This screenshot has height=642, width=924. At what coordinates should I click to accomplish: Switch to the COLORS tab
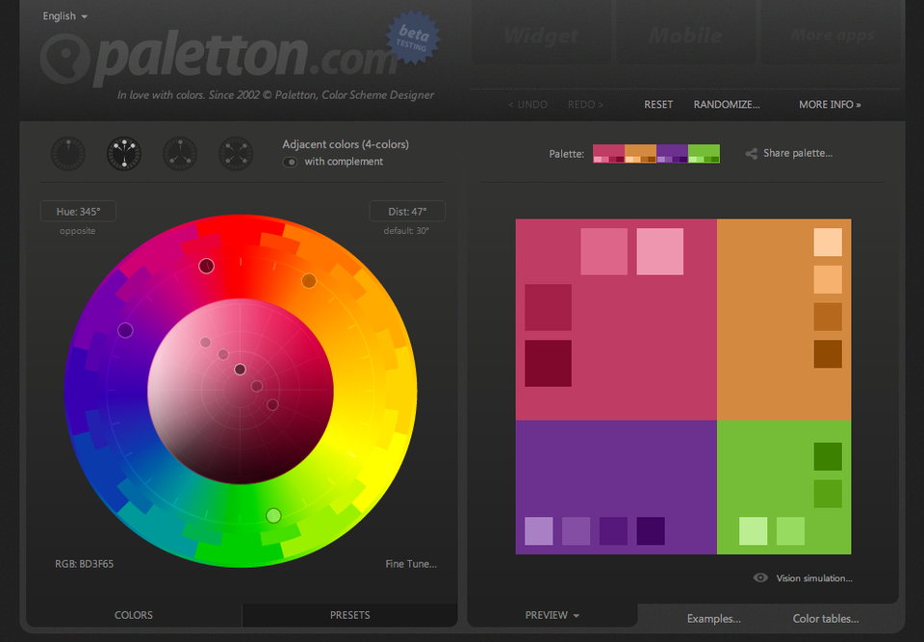(134, 615)
